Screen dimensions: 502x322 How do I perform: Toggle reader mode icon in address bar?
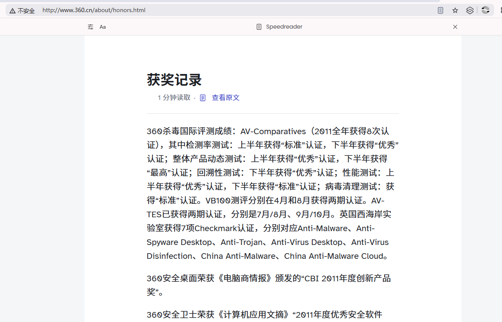(x=440, y=10)
